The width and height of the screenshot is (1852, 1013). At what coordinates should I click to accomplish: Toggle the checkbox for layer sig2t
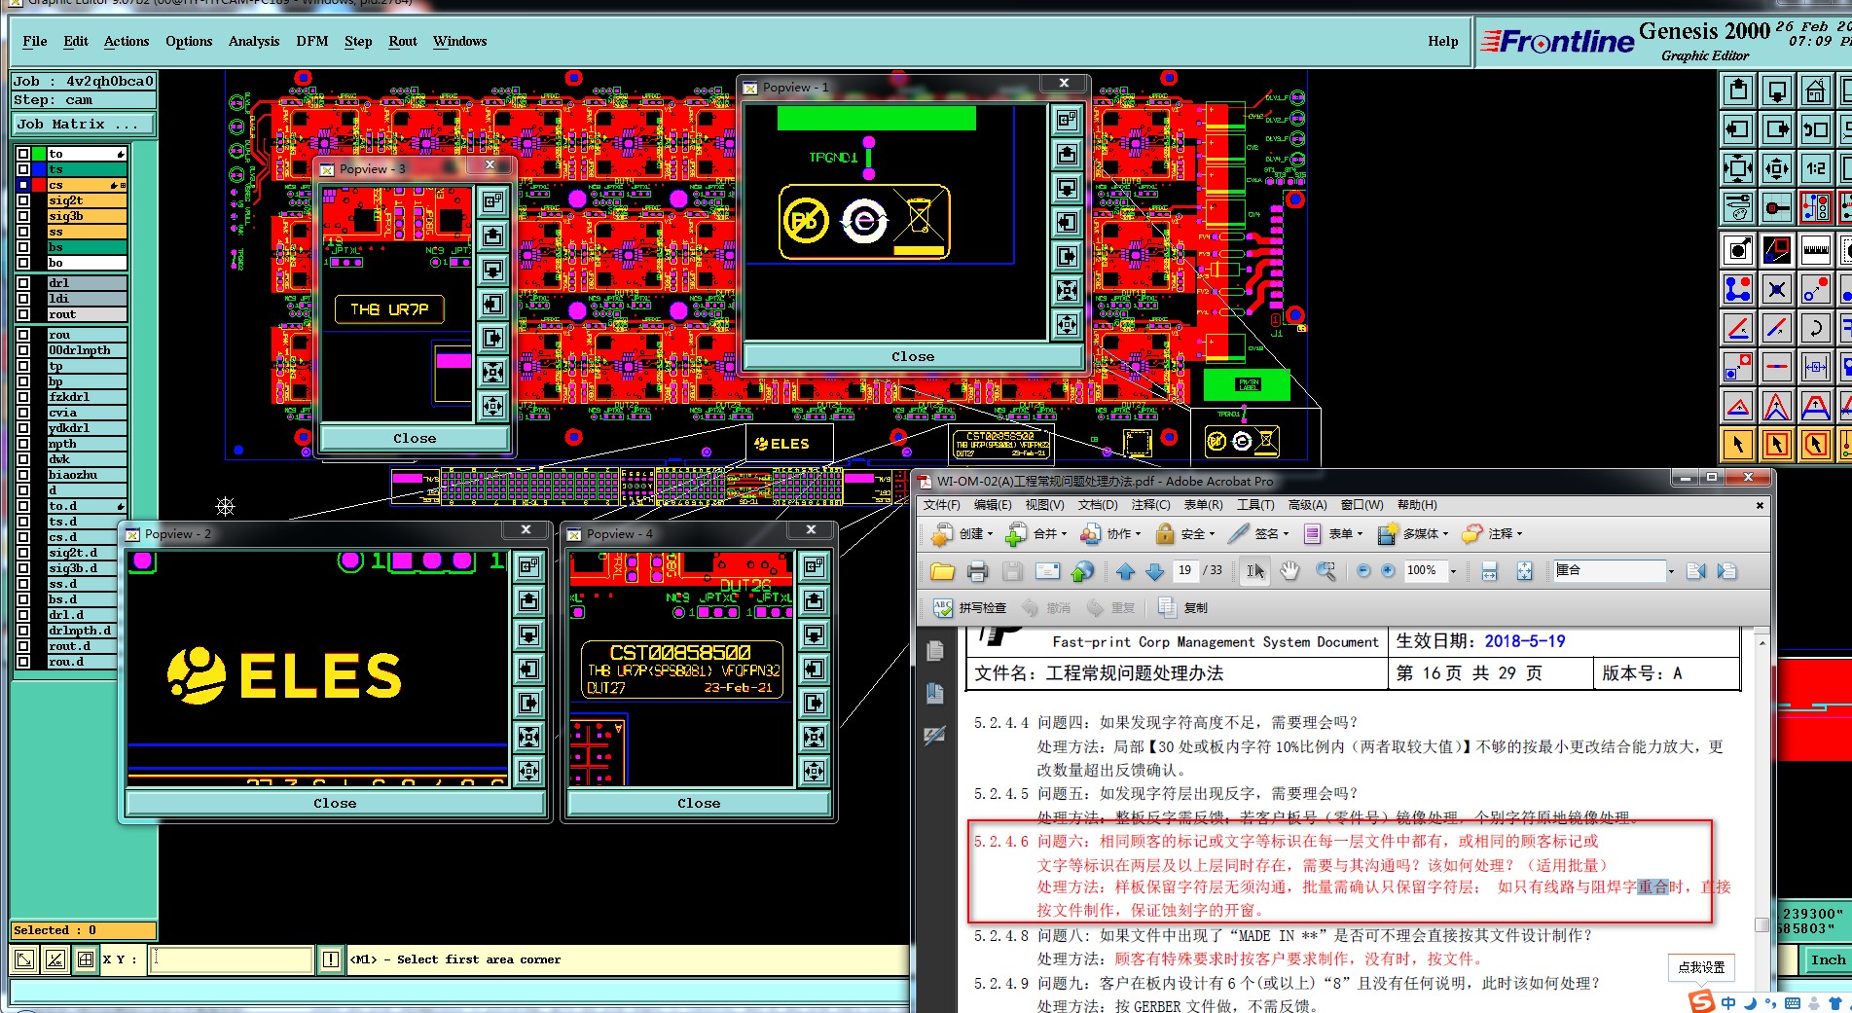23,200
